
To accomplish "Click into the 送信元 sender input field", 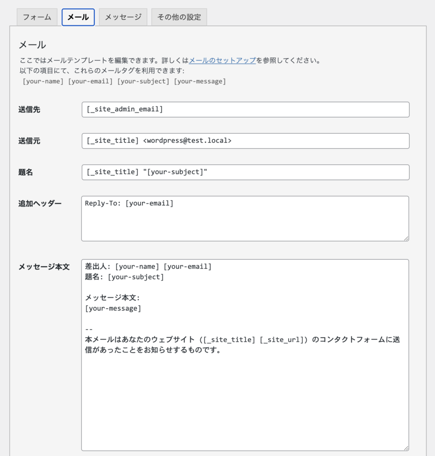I will [245, 141].
